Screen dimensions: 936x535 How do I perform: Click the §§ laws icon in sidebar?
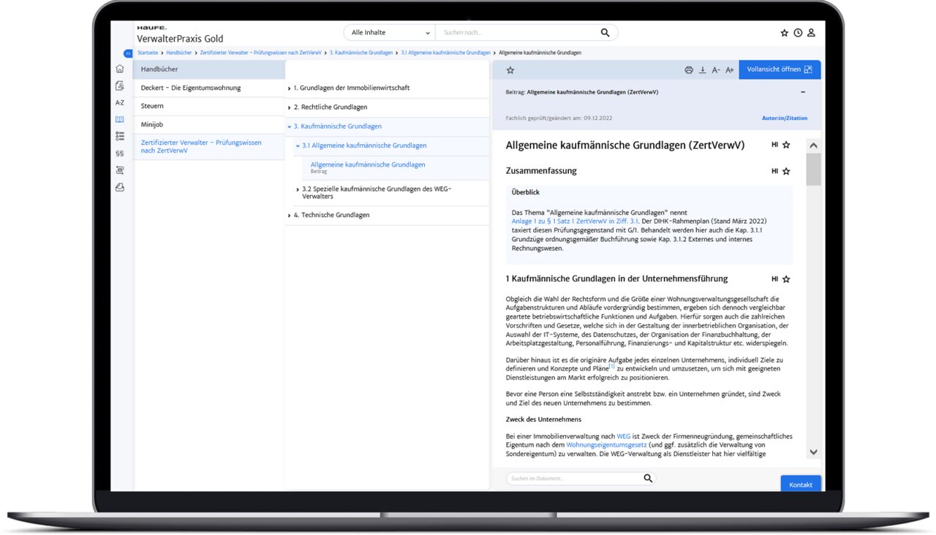(120, 153)
